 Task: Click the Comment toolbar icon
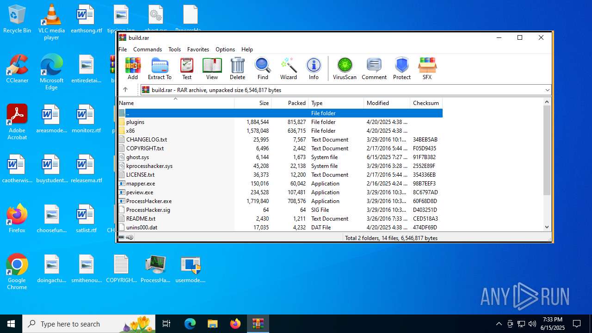click(374, 68)
